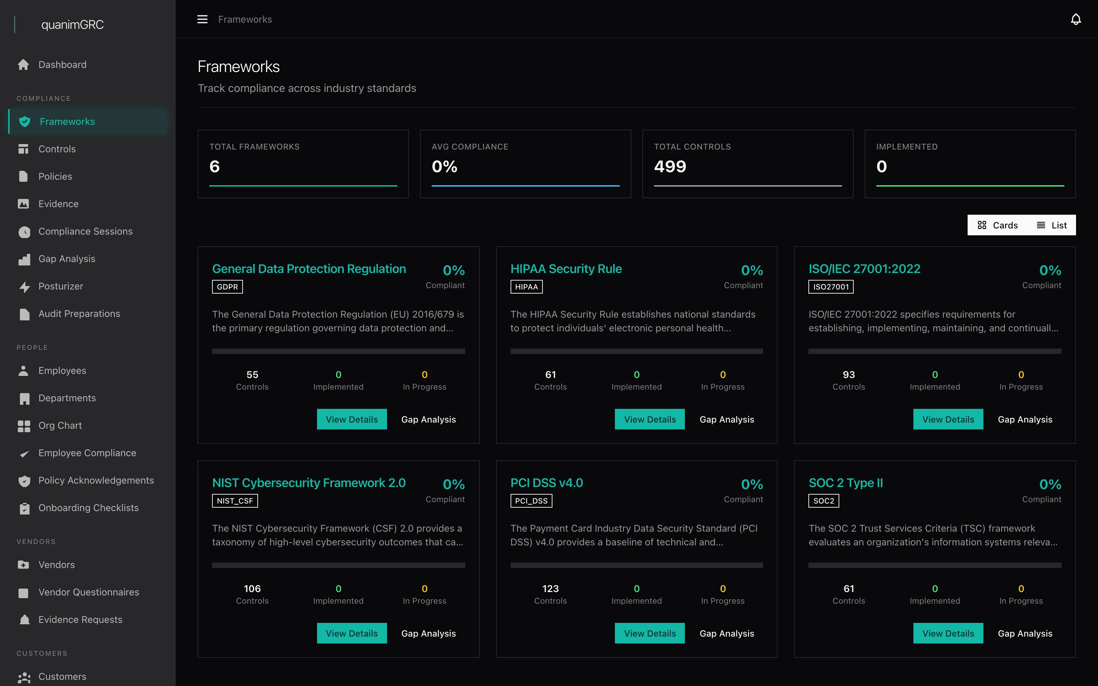Click the Posturizer lightning icon
The image size is (1098, 686).
click(24, 287)
